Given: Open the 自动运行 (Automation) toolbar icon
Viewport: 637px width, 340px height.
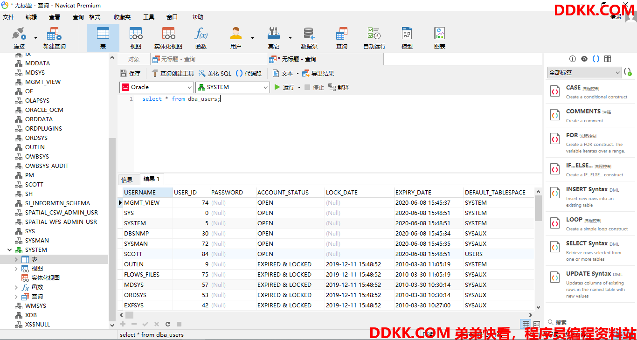Looking at the screenshot, I should click(x=374, y=38).
